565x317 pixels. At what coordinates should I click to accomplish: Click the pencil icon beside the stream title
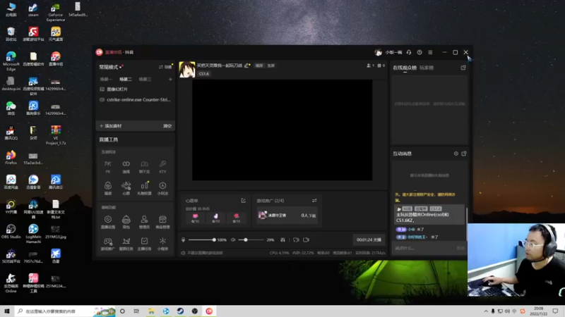coord(246,66)
